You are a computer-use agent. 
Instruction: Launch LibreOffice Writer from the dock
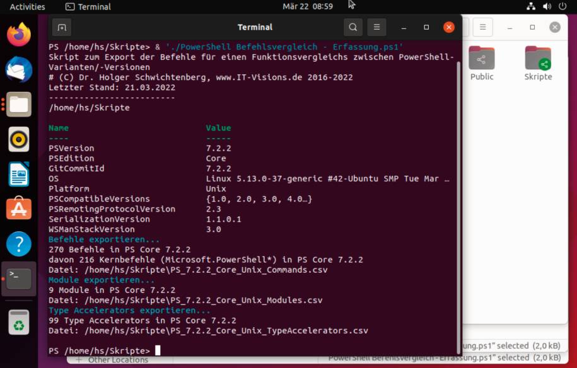(x=19, y=175)
